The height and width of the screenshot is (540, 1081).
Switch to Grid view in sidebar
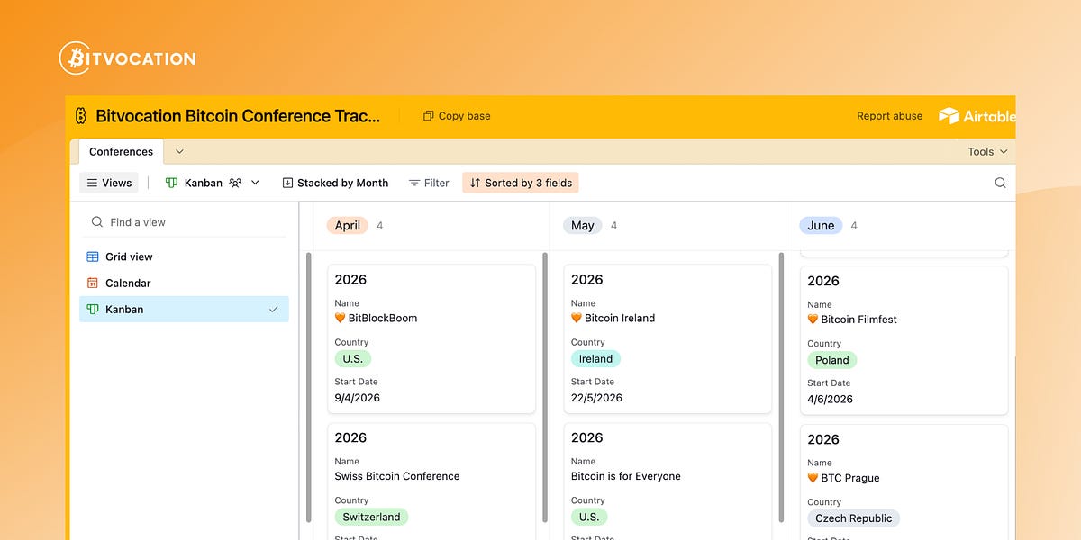coord(184,256)
